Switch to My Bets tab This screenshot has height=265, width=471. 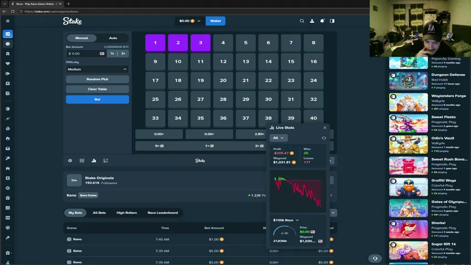pyautogui.click(x=75, y=213)
